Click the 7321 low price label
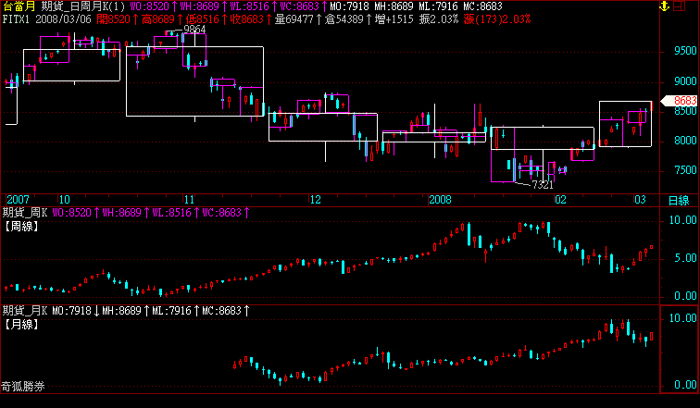Image resolution: width=700 pixels, height=408 pixels. [x=543, y=185]
